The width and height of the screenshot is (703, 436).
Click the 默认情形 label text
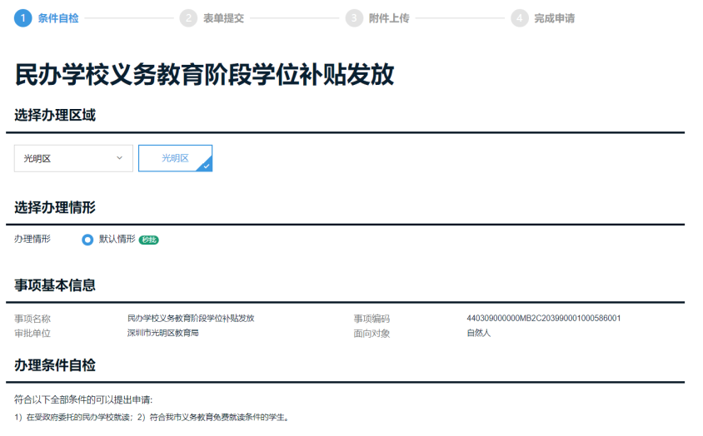pos(117,240)
